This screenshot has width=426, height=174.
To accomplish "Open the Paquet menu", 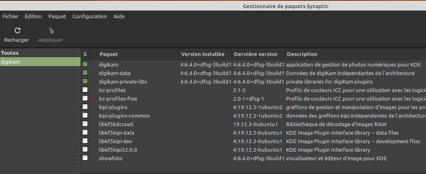I will coord(57,17).
